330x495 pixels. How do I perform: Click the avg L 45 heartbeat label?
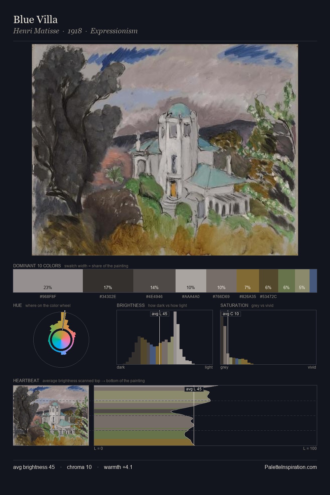pyautogui.click(x=194, y=389)
